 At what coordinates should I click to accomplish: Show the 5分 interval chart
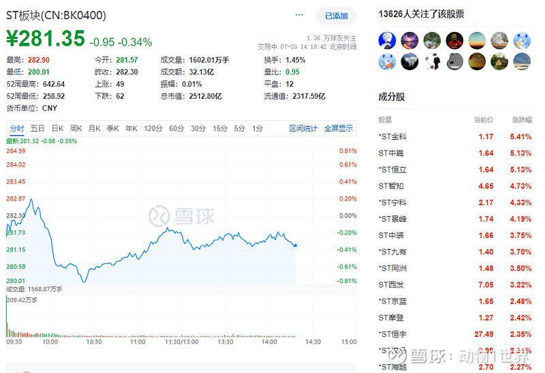[240, 128]
